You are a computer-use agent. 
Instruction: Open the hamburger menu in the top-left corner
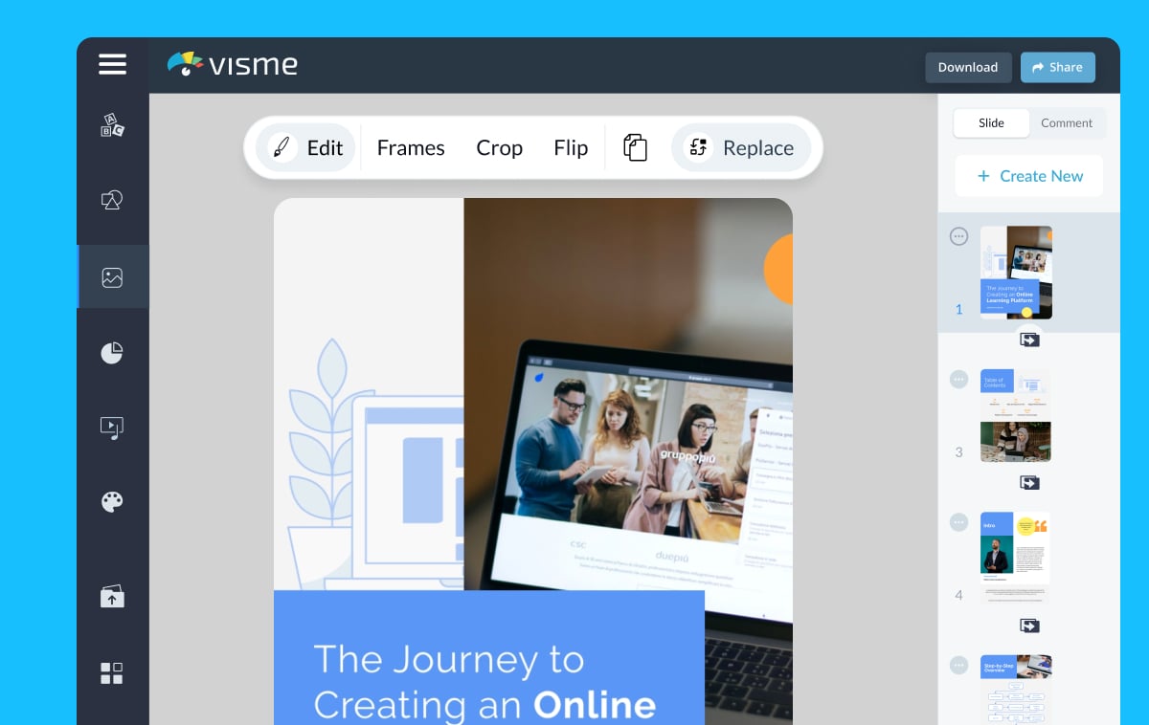[112, 64]
